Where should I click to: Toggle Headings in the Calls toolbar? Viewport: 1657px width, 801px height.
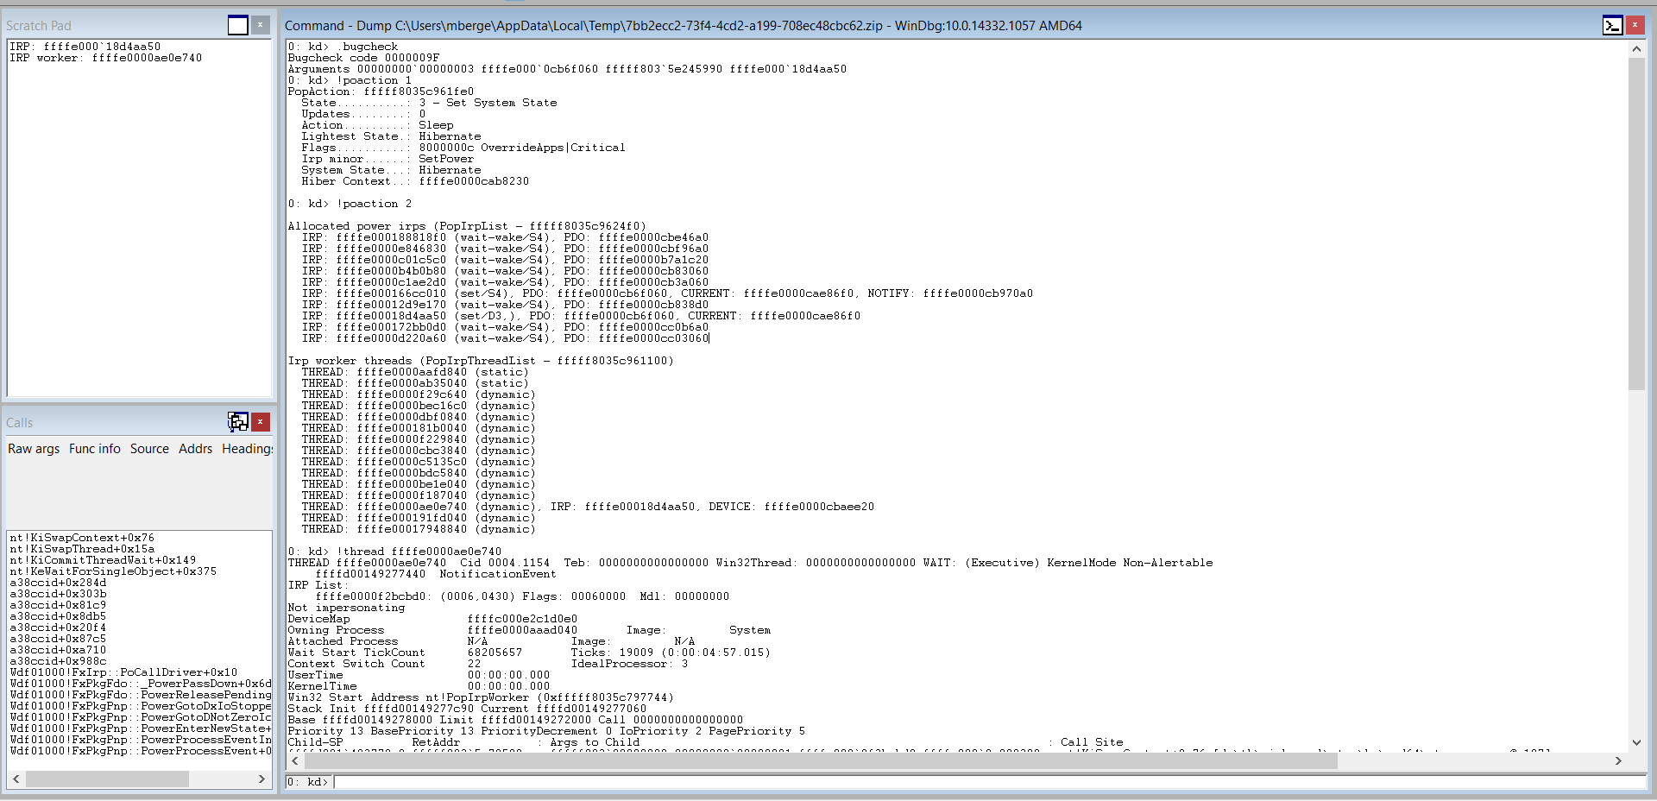click(246, 448)
